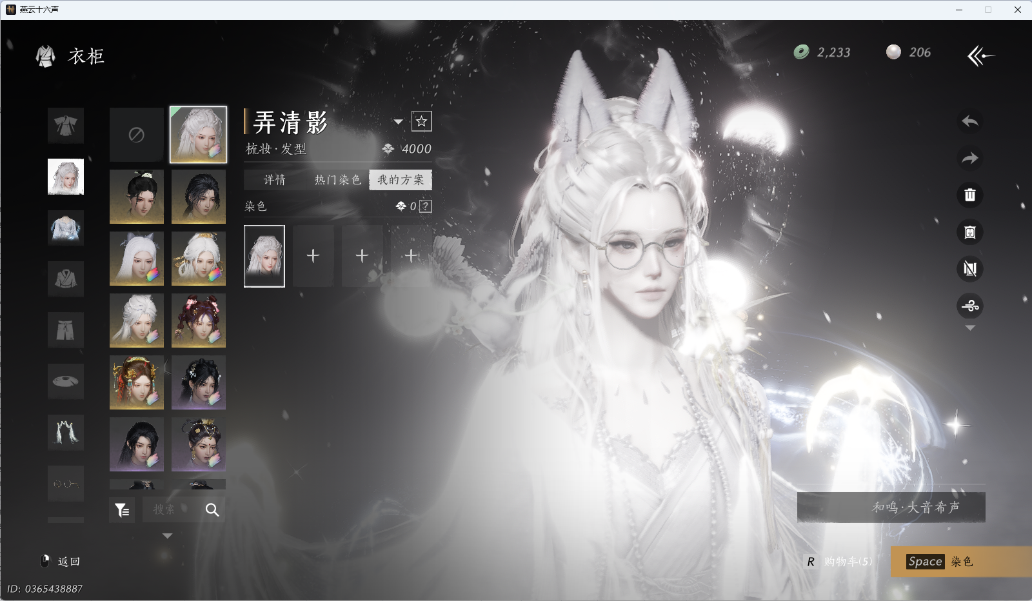Open the trash/delete icon on right panel
The image size is (1032, 601).
click(x=971, y=195)
